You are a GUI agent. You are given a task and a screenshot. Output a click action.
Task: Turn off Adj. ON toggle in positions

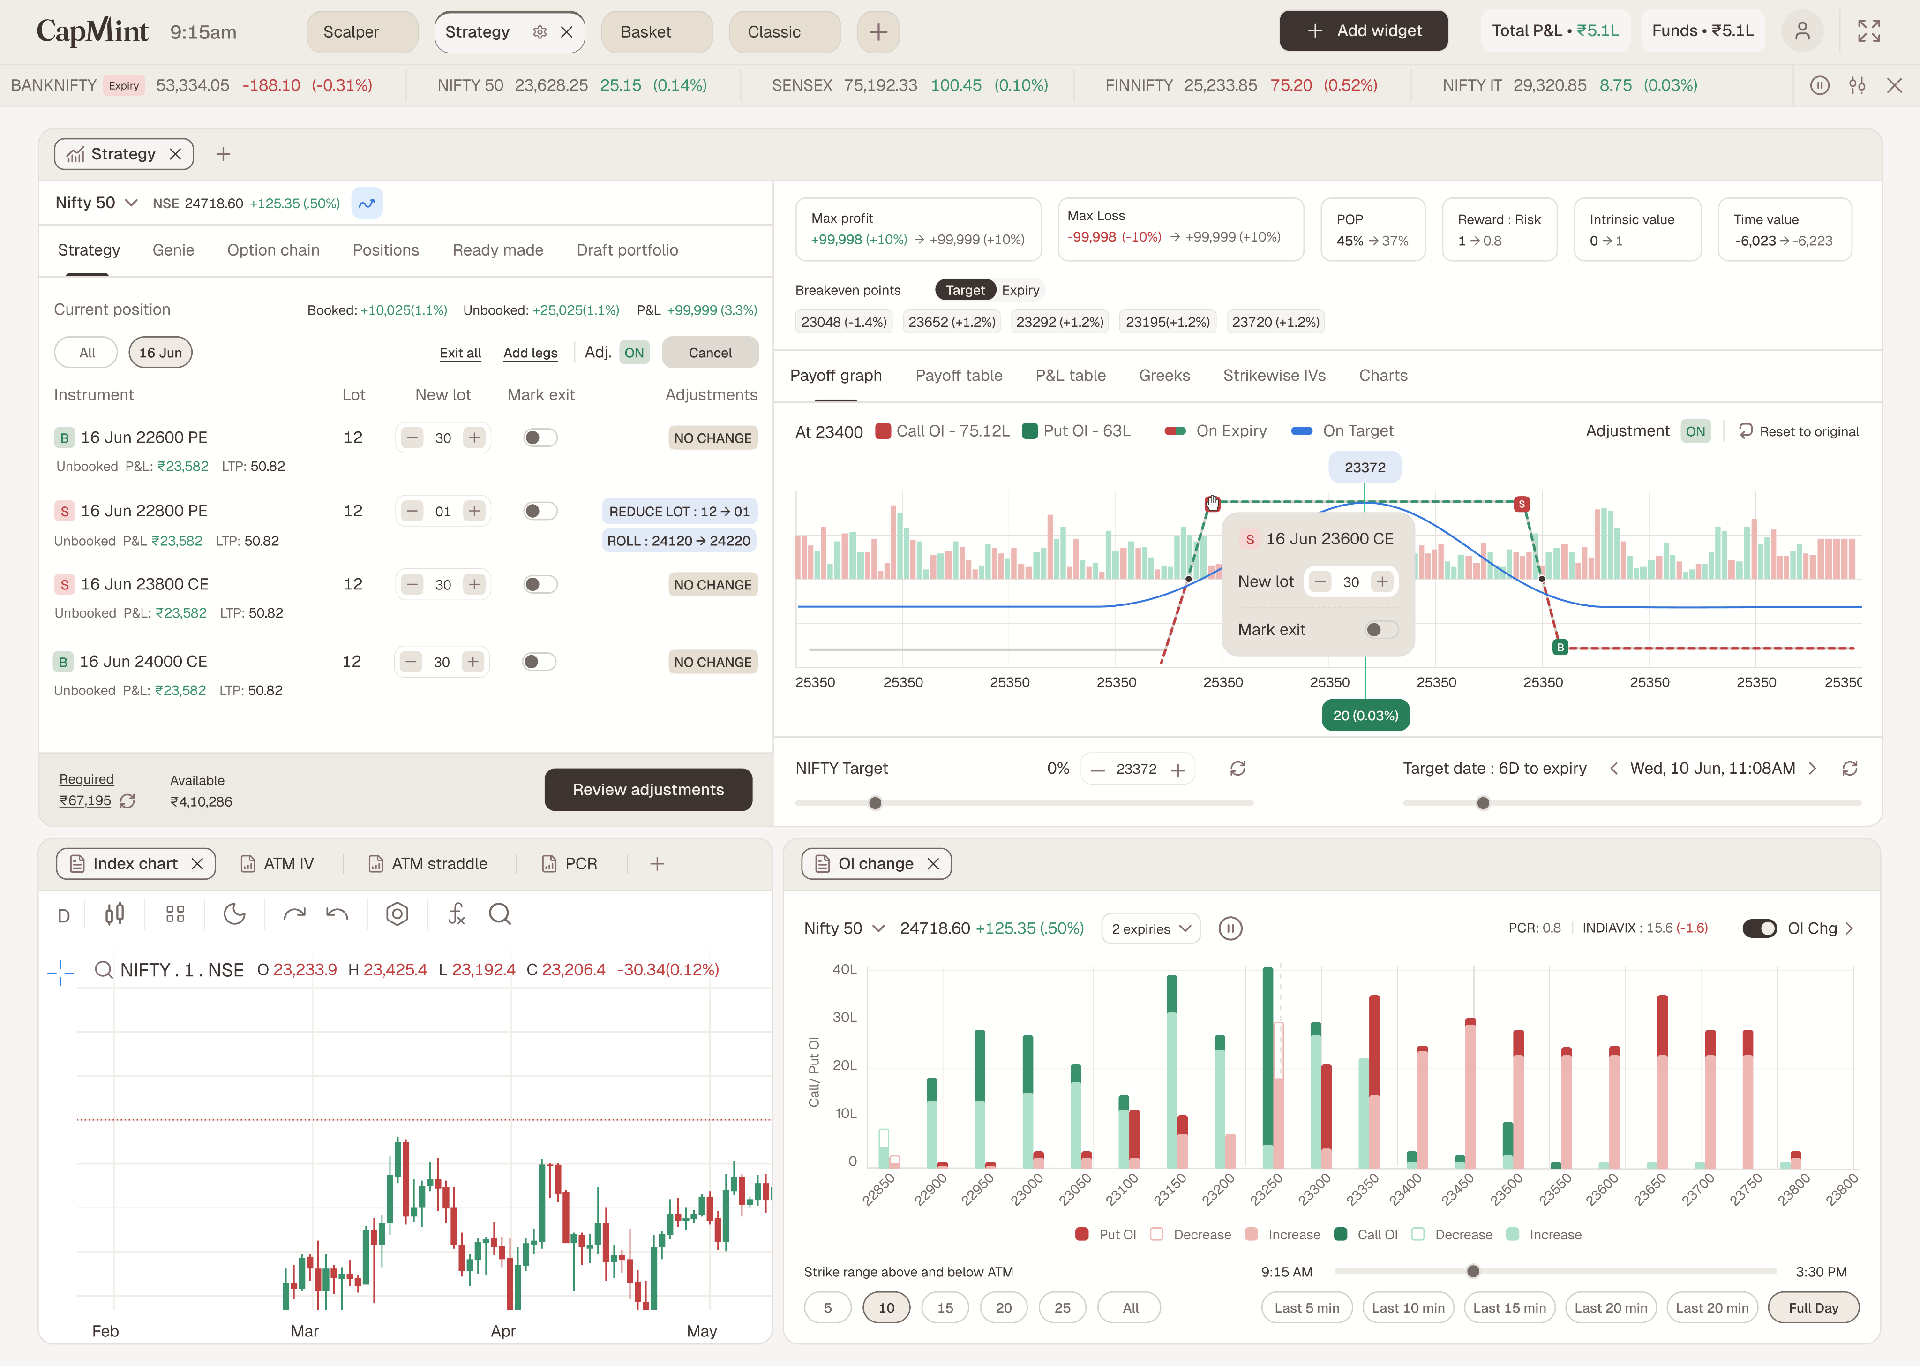(x=634, y=353)
